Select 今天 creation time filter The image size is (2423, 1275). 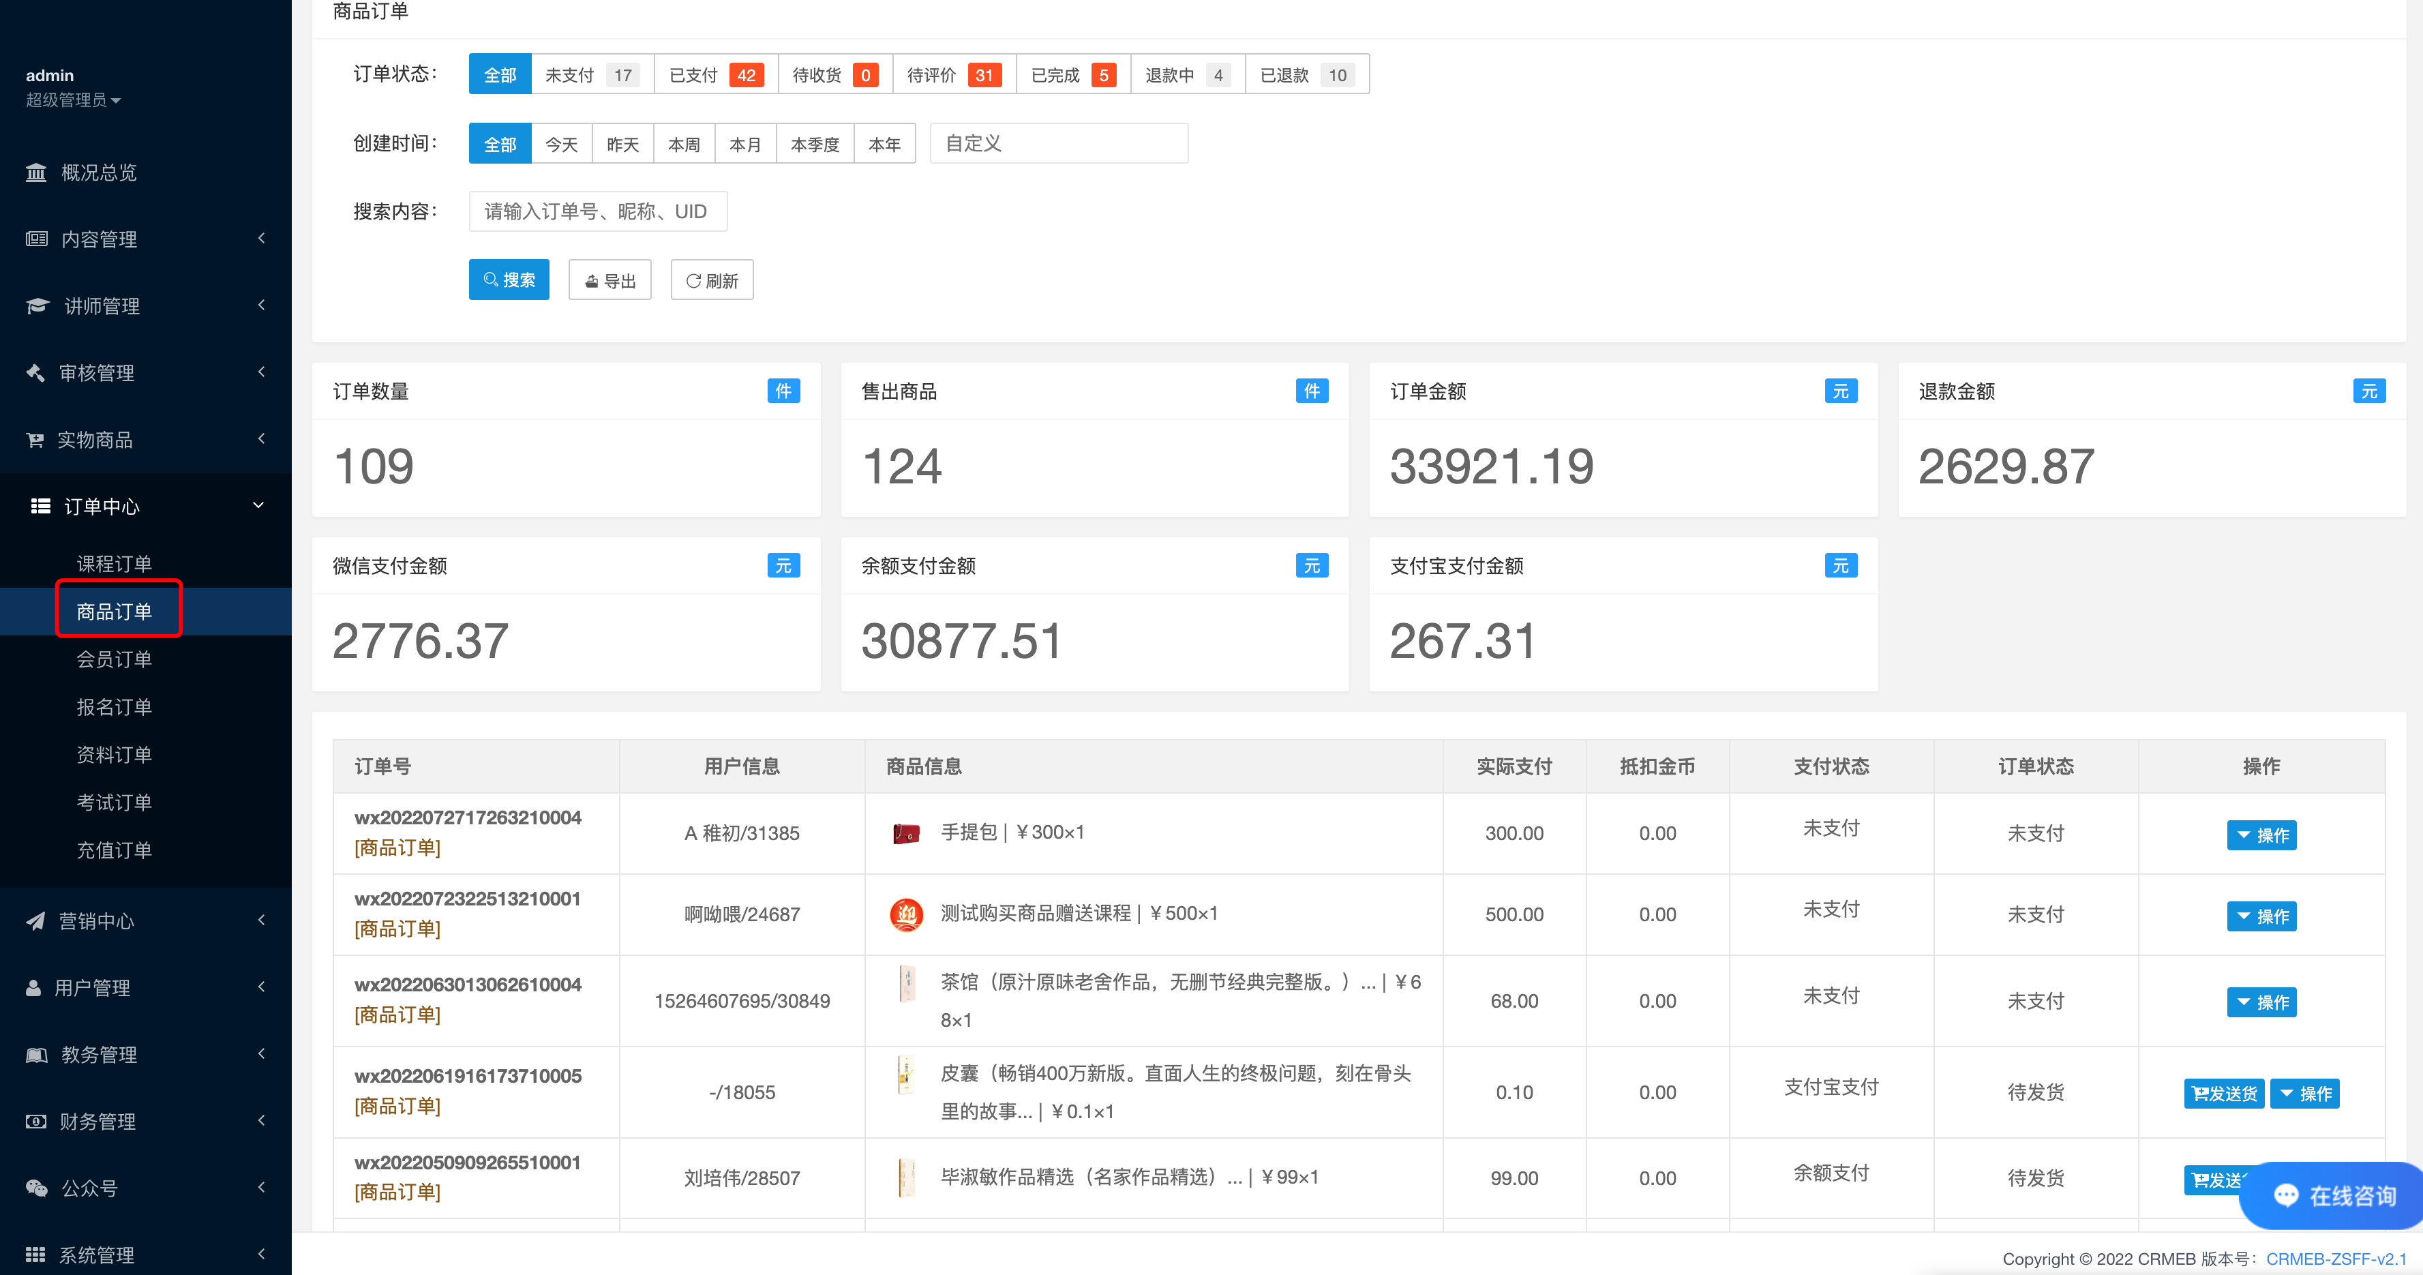coord(562,144)
